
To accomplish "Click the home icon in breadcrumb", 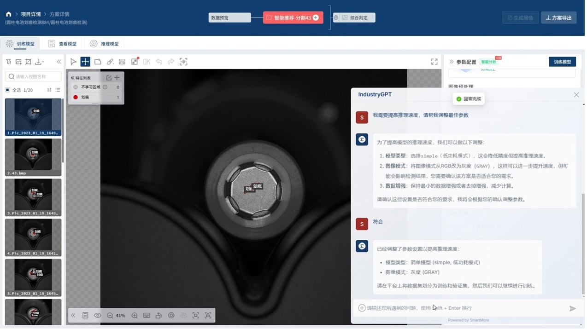I will coord(8,14).
